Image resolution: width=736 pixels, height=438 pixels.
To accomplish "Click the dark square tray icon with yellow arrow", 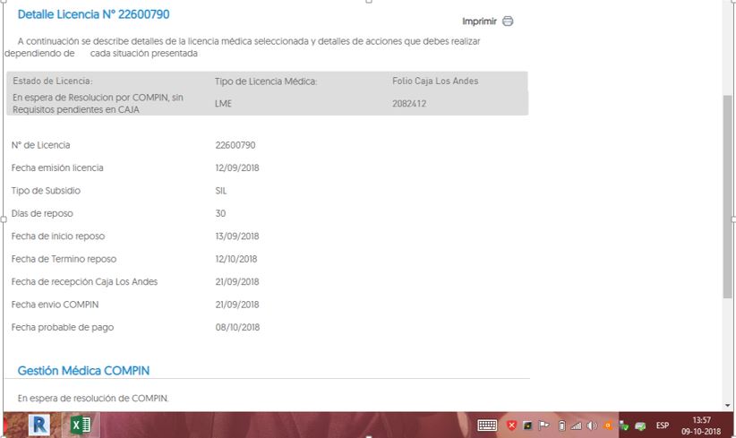I will 527,425.
